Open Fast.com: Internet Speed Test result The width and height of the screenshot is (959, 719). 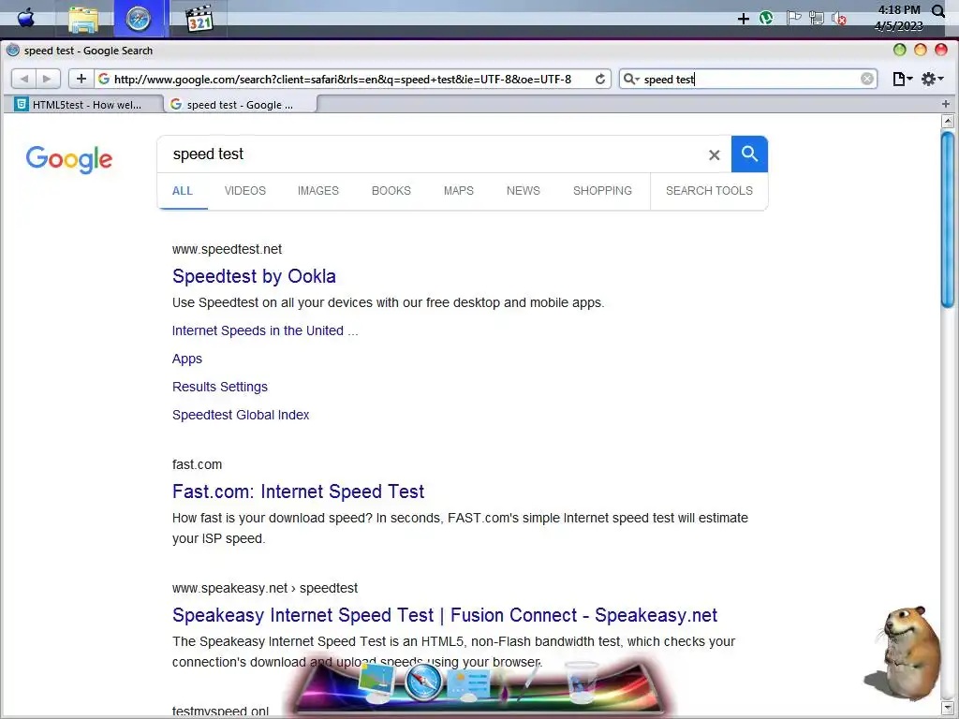pos(298,492)
